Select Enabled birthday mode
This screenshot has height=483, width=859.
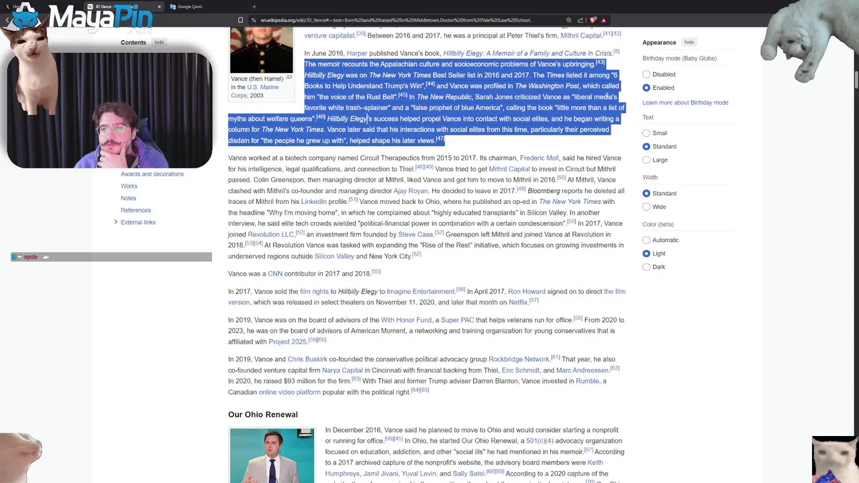coord(646,88)
